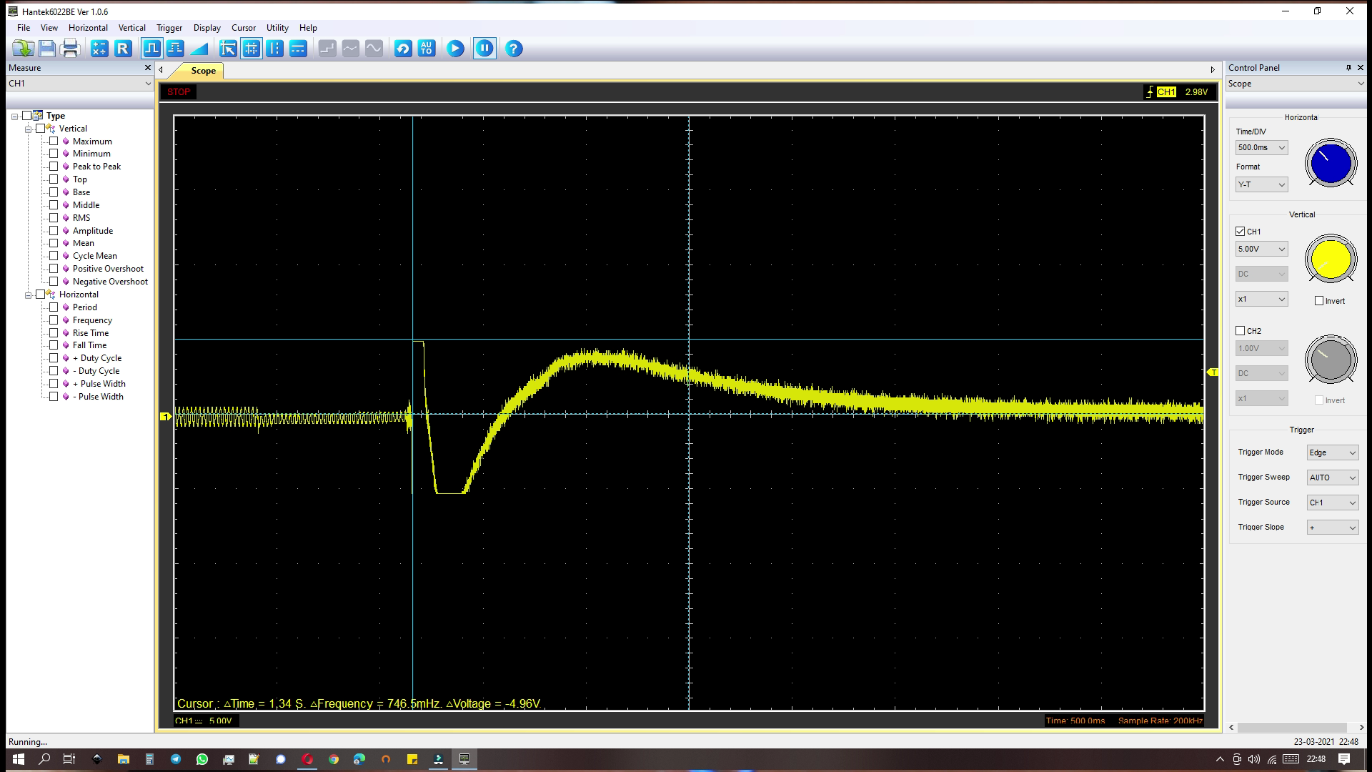Click the AUTO setup toolbar icon
1372x772 pixels.
[x=427, y=49]
